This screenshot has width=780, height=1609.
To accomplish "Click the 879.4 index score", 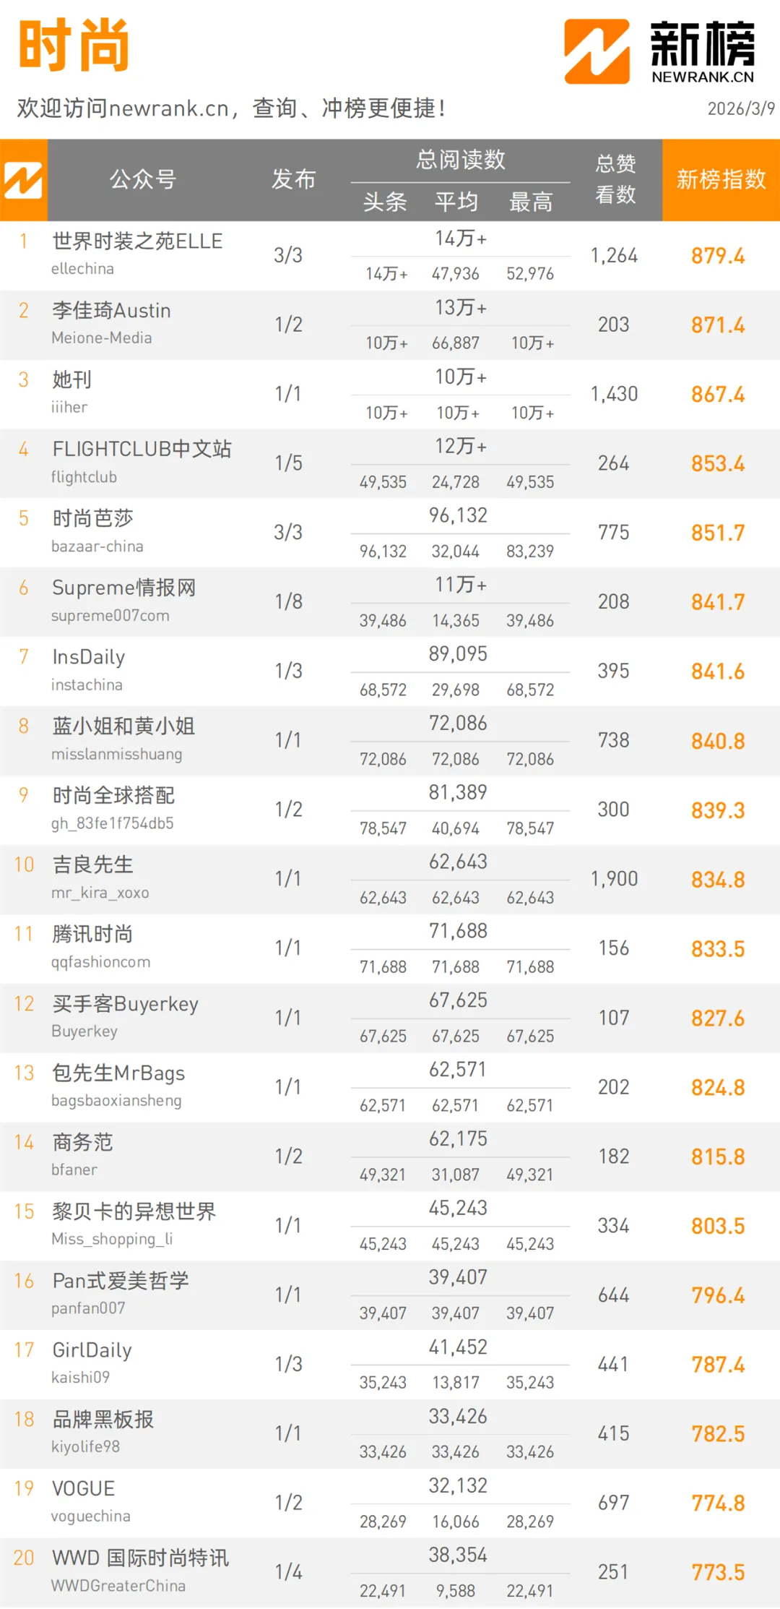I will [x=717, y=256].
